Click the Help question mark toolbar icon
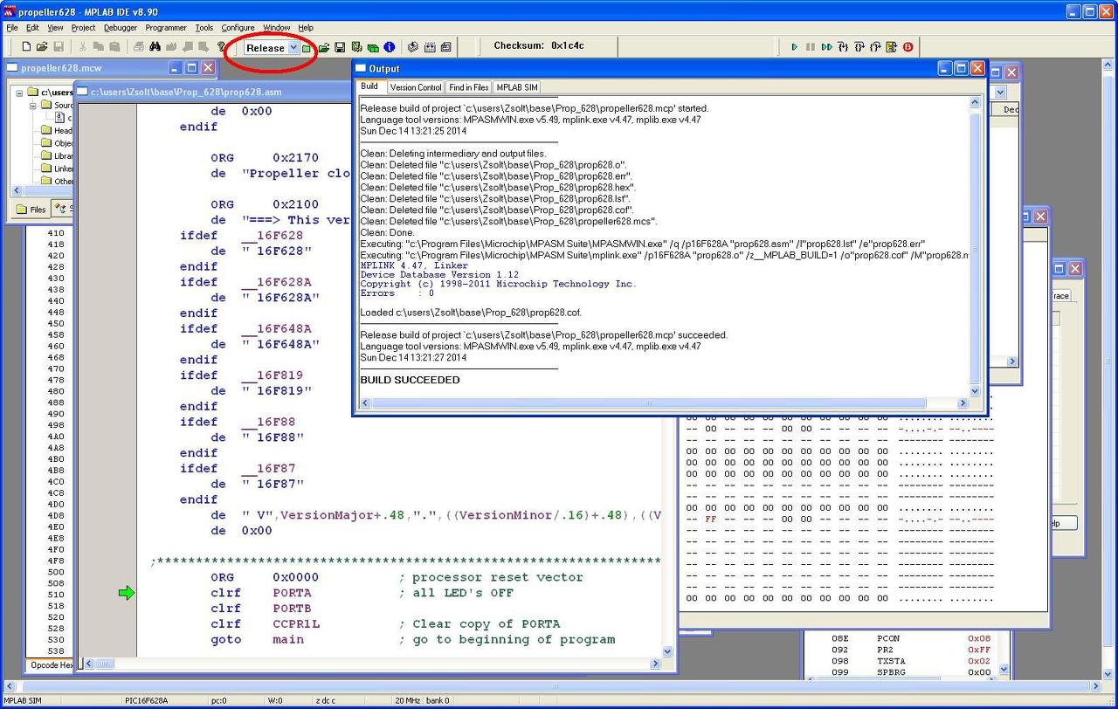Image resolution: width=1118 pixels, height=709 pixels. [x=221, y=47]
